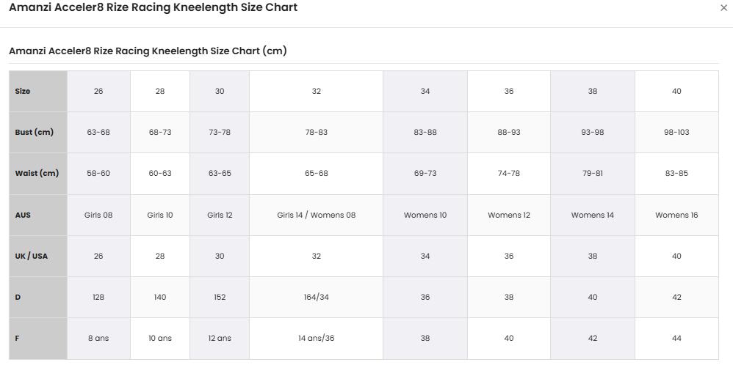Click the UK / USA row header
This screenshot has width=733, height=376.
click(38, 256)
